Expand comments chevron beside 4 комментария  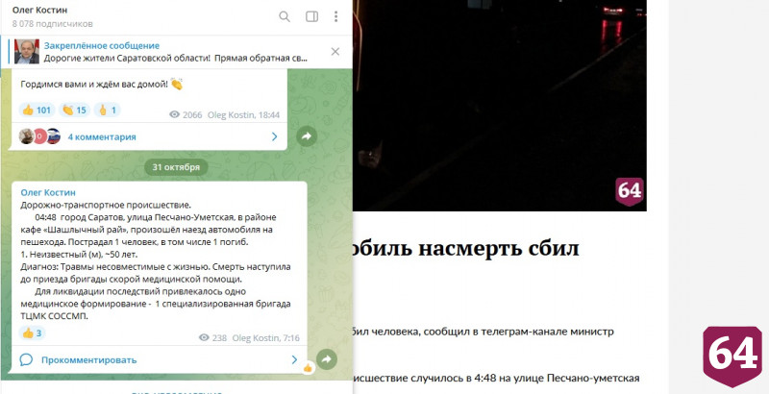(x=275, y=136)
